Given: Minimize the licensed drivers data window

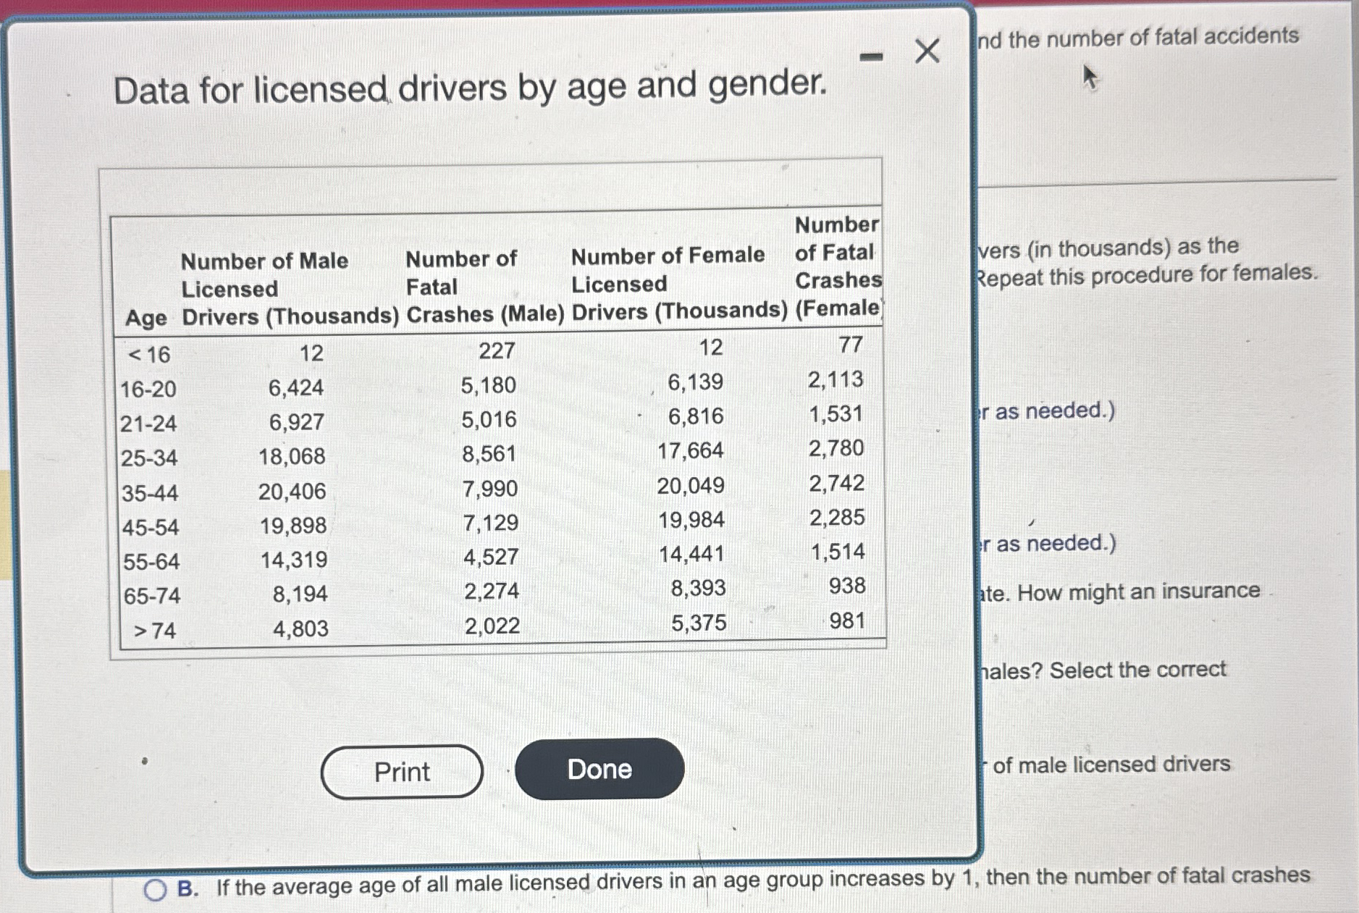Looking at the screenshot, I should point(871,54).
